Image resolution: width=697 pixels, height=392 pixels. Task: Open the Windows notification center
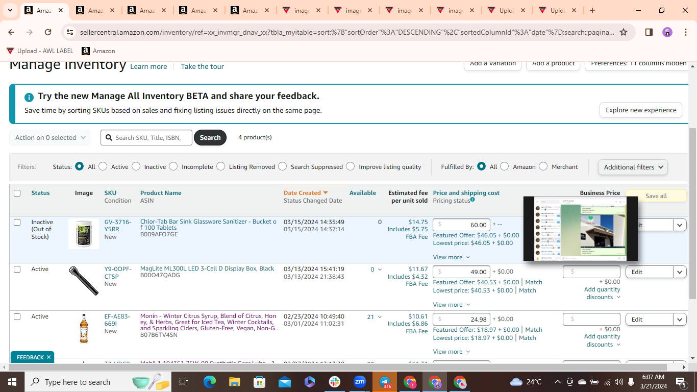click(x=681, y=382)
